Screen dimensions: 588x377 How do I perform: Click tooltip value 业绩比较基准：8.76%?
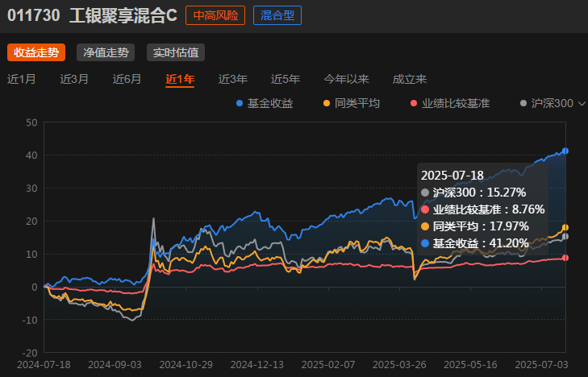click(483, 209)
